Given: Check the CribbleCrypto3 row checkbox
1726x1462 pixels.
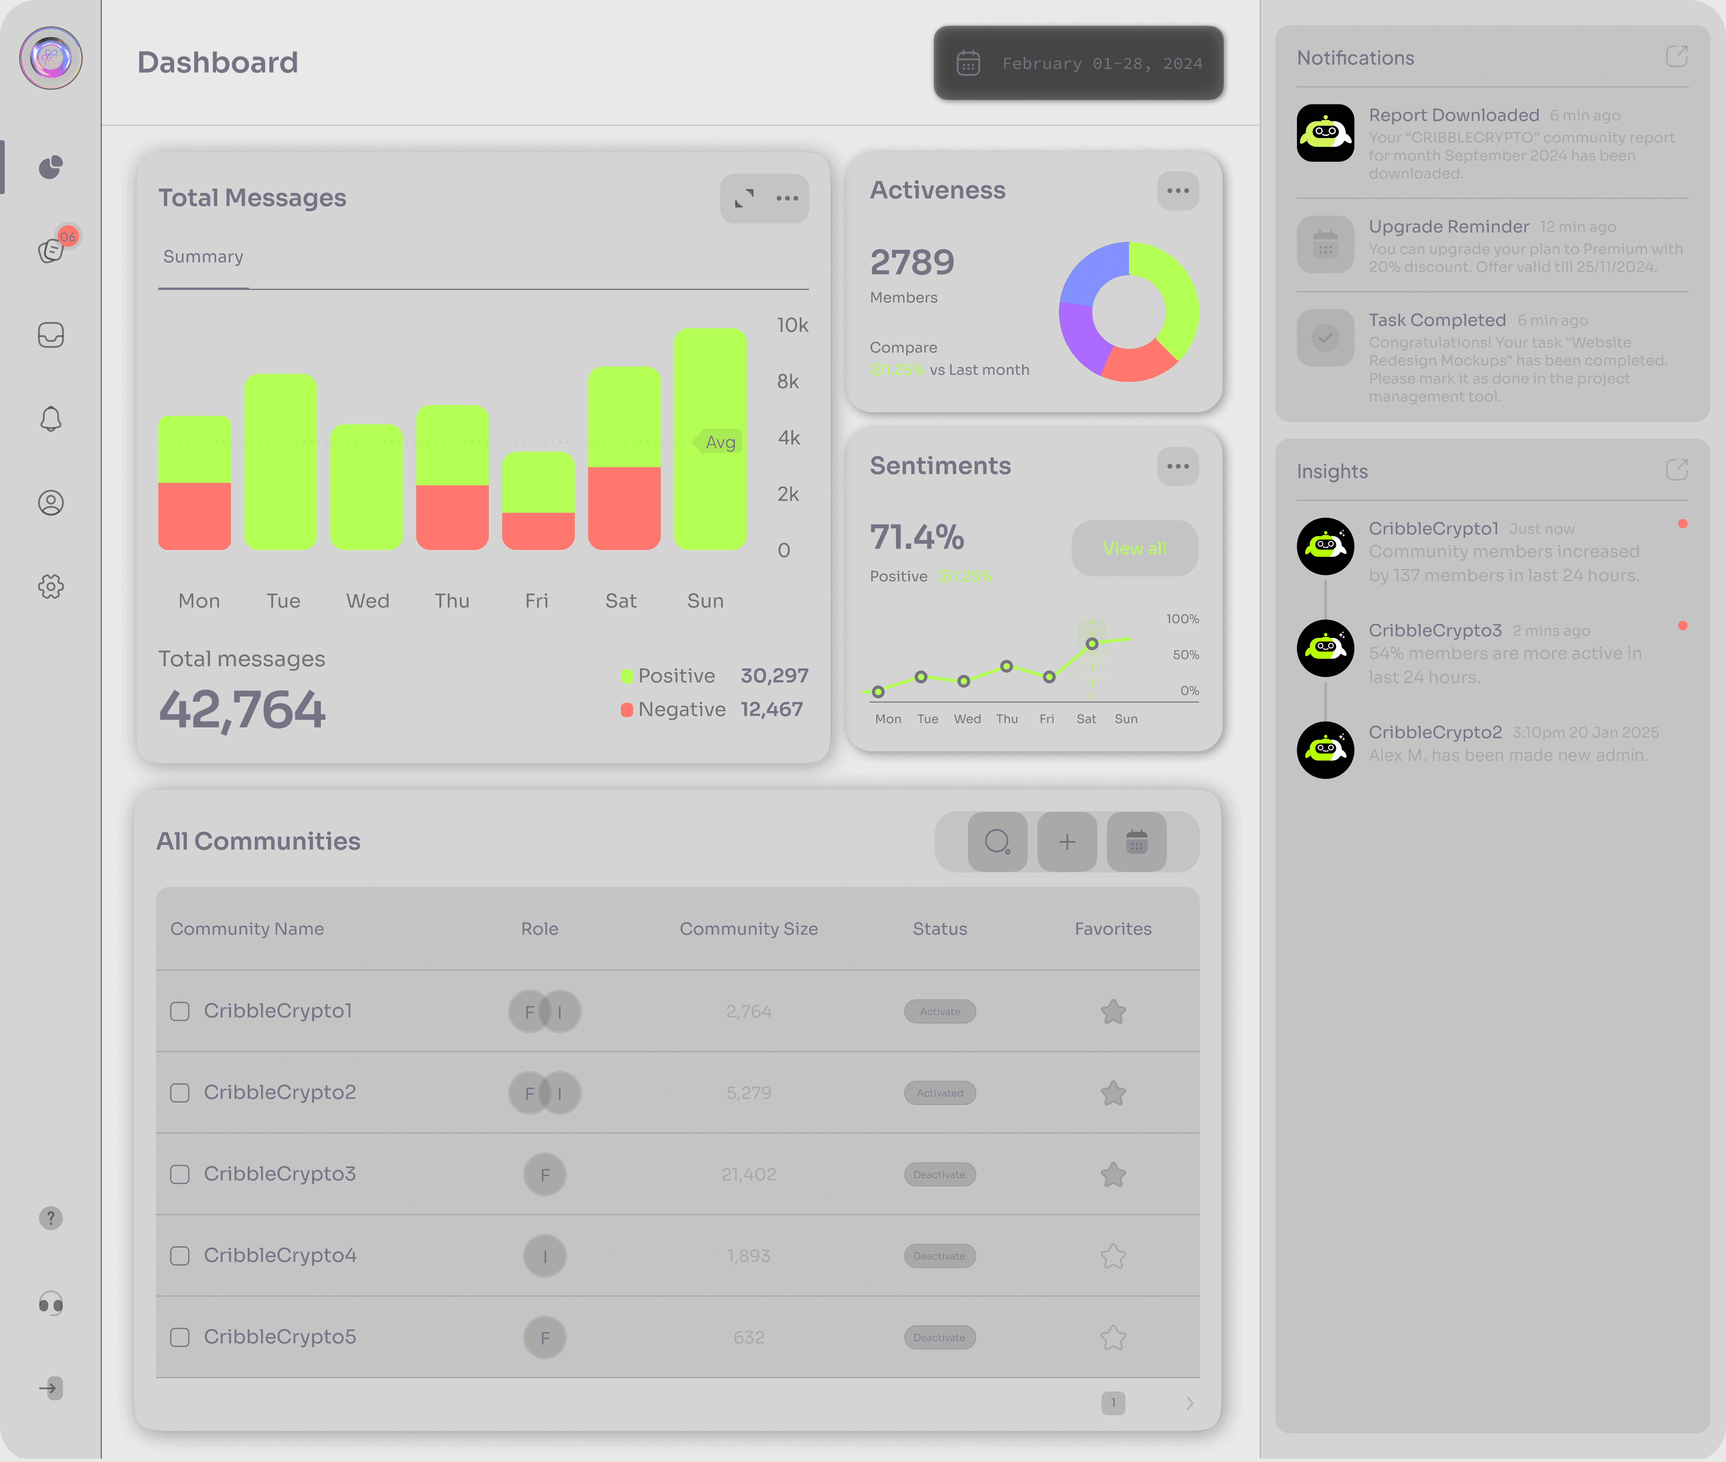Looking at the screenshot, I should [180, 1174].
